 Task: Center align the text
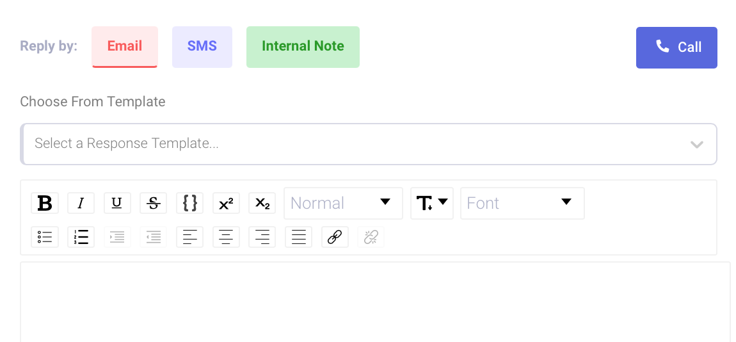(226, 237)
